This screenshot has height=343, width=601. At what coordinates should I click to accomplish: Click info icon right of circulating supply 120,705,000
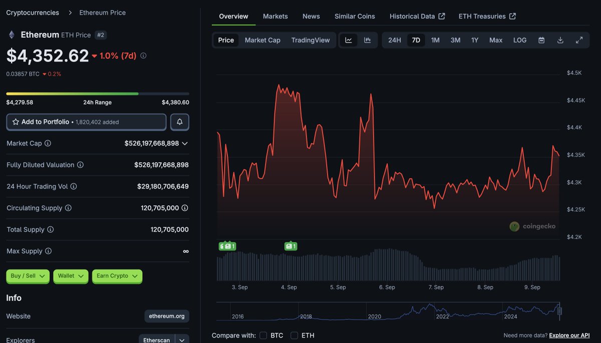185,208
